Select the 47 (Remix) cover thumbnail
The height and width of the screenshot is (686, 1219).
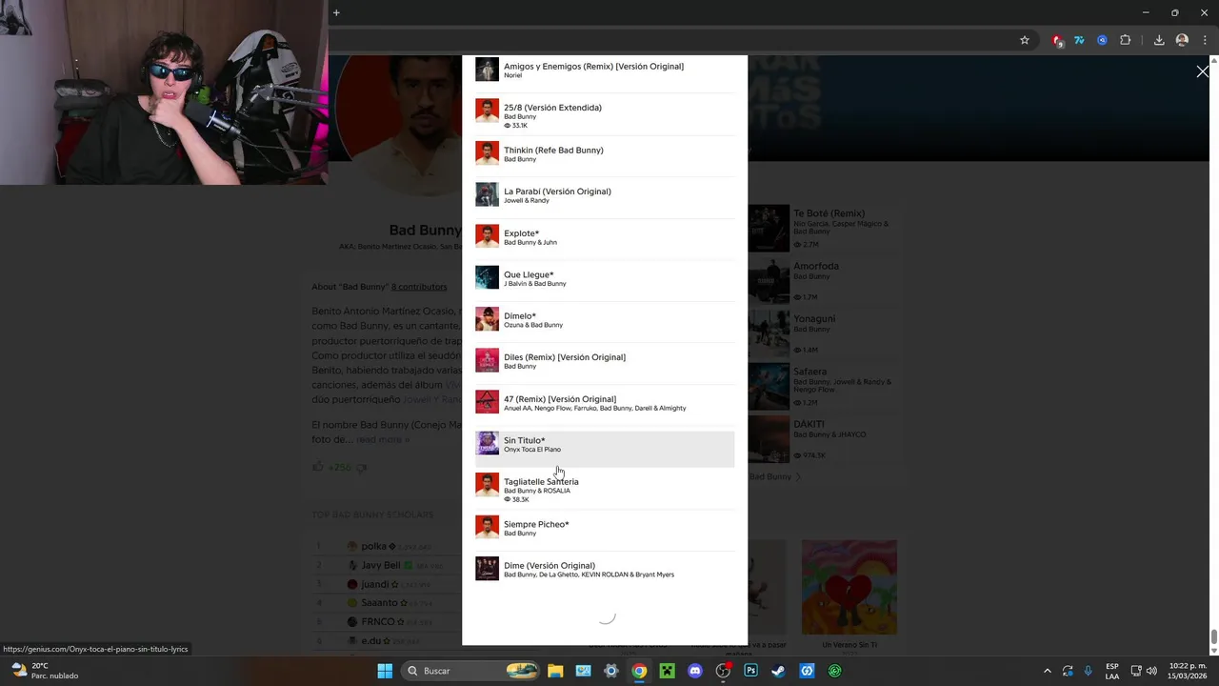click(487, 401)
